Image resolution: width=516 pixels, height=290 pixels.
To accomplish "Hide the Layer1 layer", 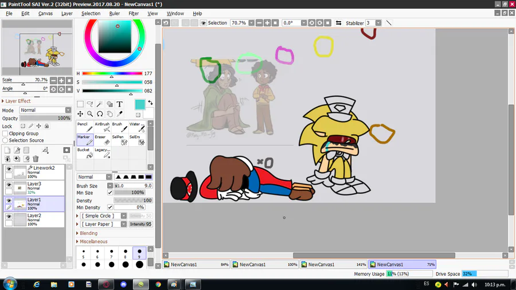I will (9, 200).
